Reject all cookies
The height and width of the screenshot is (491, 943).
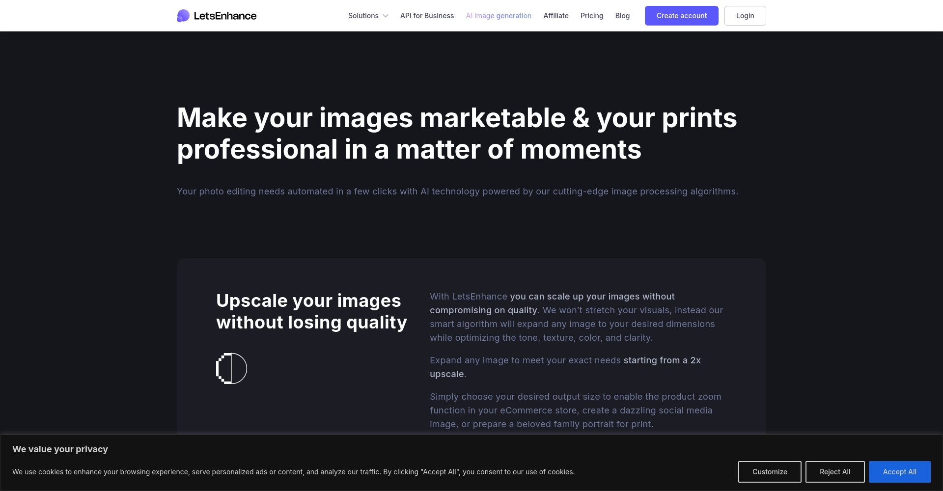pyautogui.click(x=835, y=472)
